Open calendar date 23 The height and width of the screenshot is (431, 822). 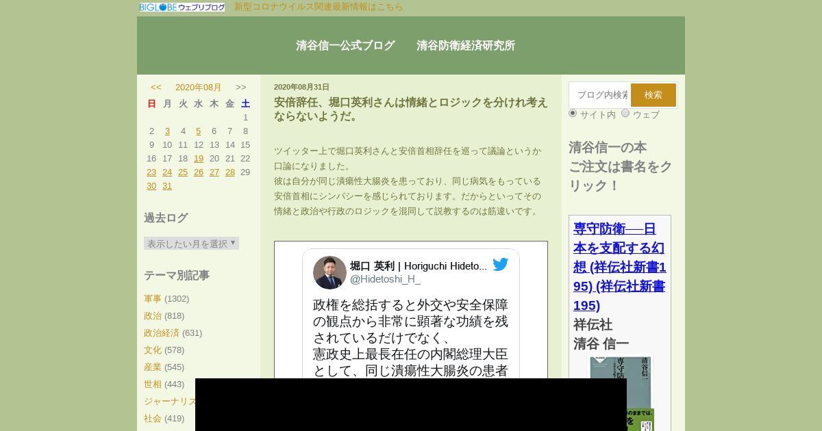click(151, 172)
